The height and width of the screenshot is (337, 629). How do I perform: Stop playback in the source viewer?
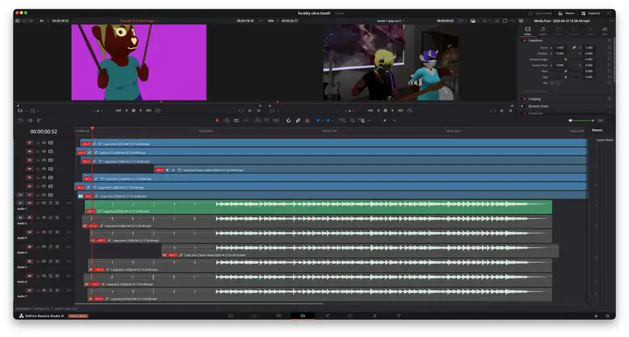134,110
